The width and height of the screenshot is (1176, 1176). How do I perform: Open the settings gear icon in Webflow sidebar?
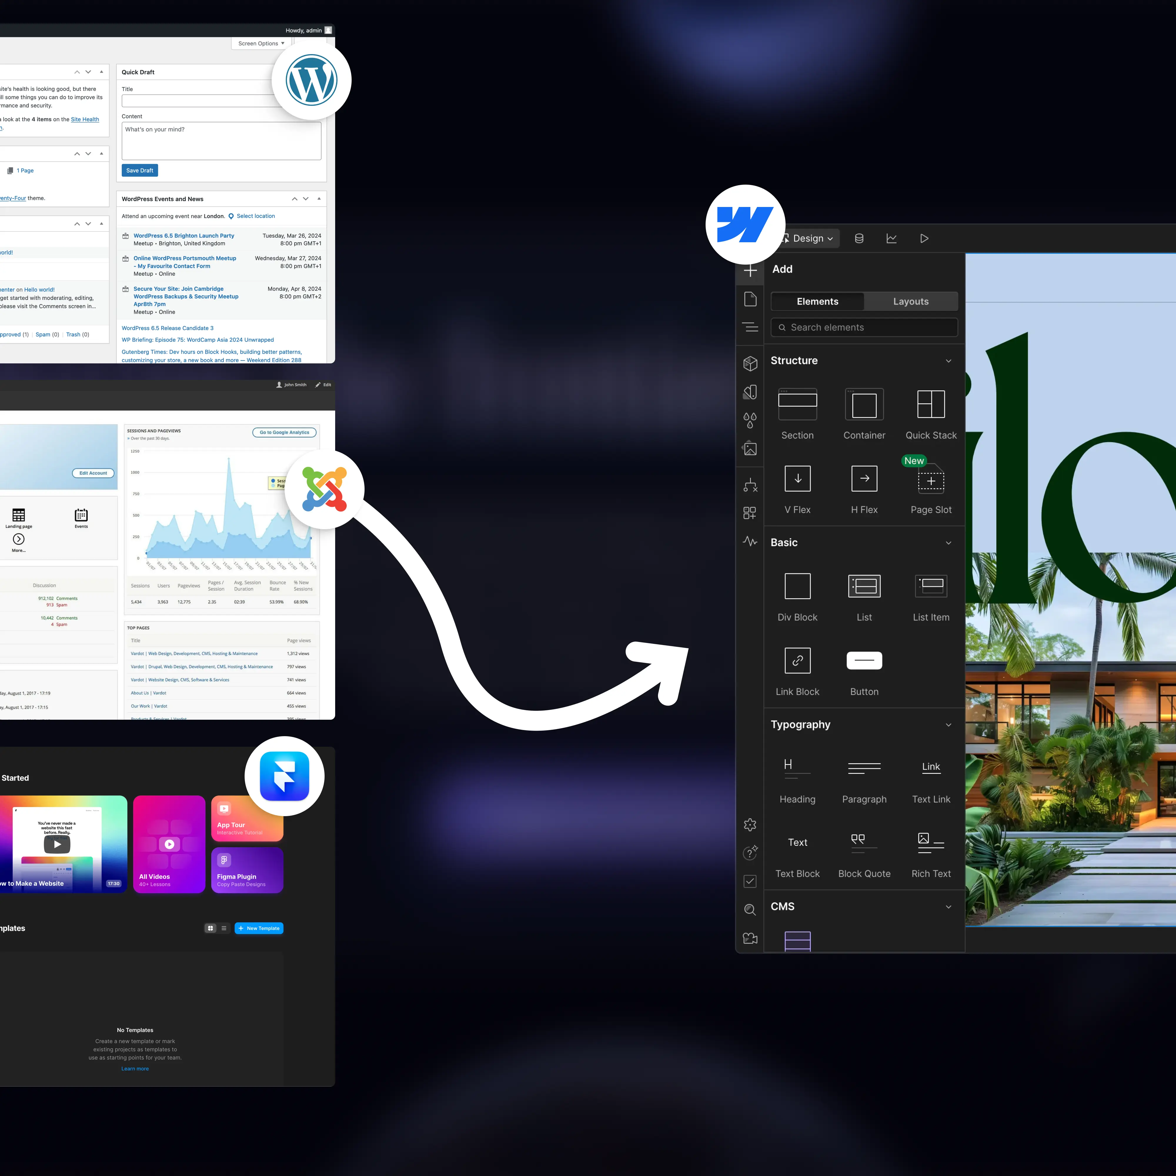click(750, 825)
